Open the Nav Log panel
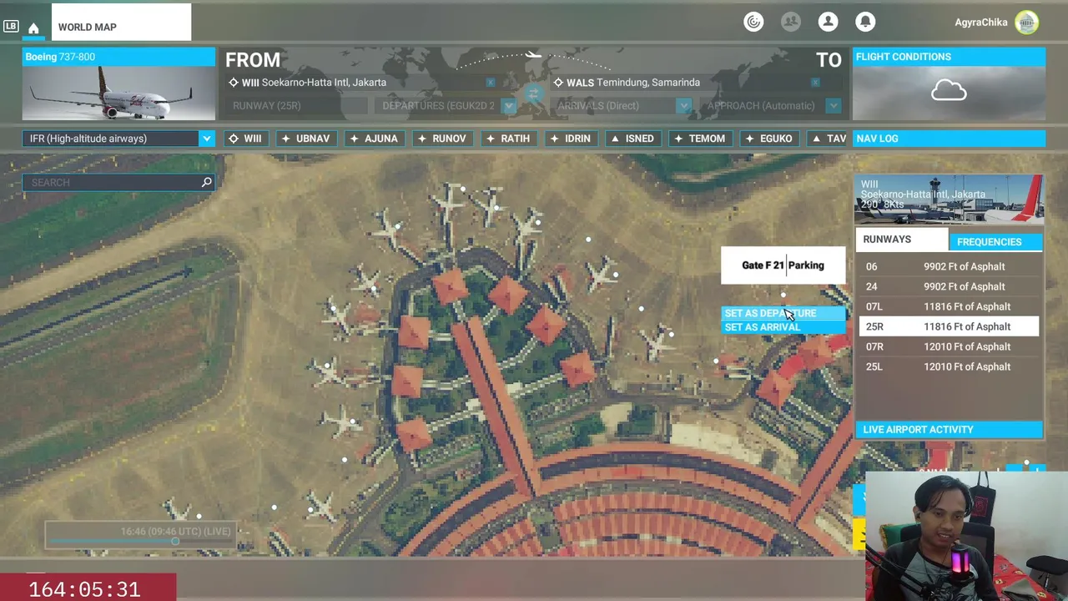Image resolution: width=1068 pixels, height=601 pixels. (949, 139)
